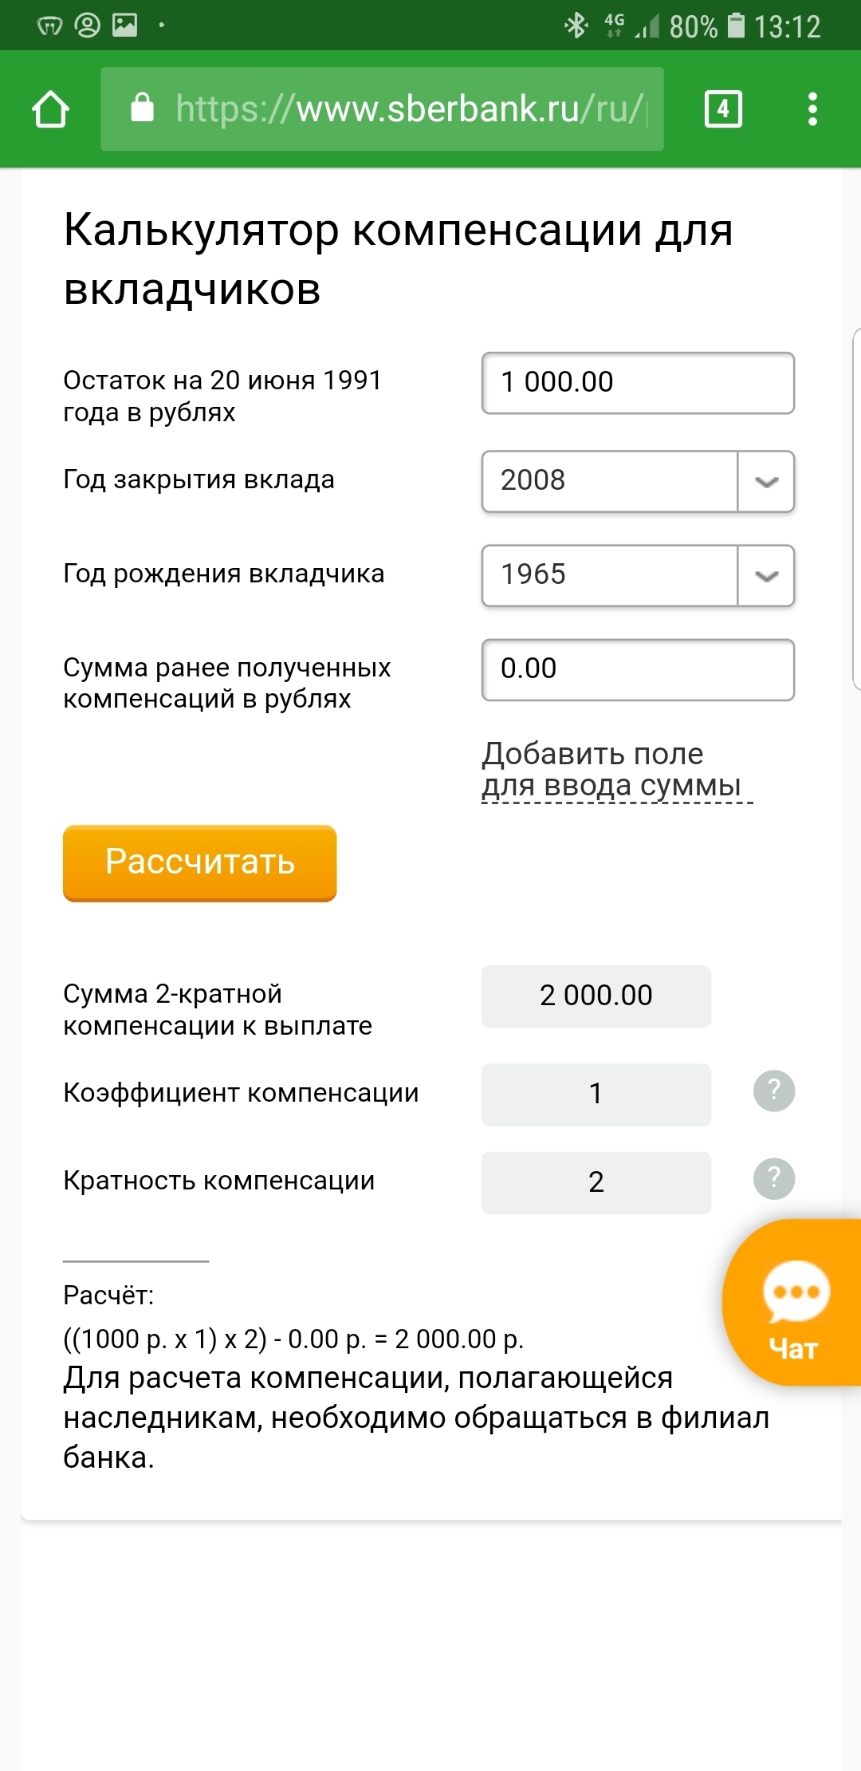Focus the Сумма ранее полученных компенсаций field
The width and height of the screenshot is (861, 1771).
click(638, 669)
